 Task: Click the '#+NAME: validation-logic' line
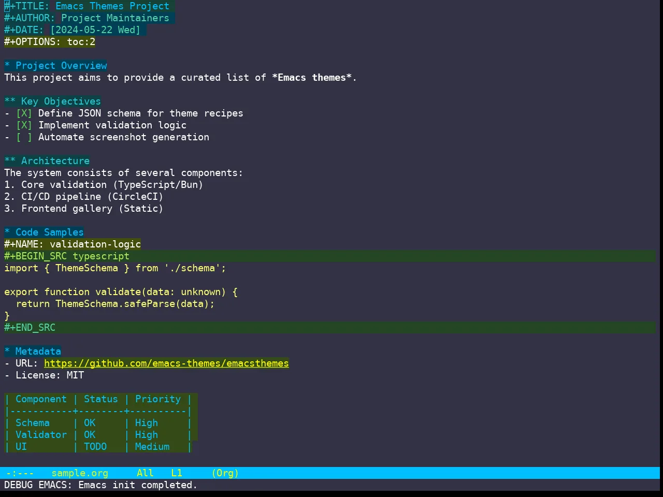tap(73, 244)
